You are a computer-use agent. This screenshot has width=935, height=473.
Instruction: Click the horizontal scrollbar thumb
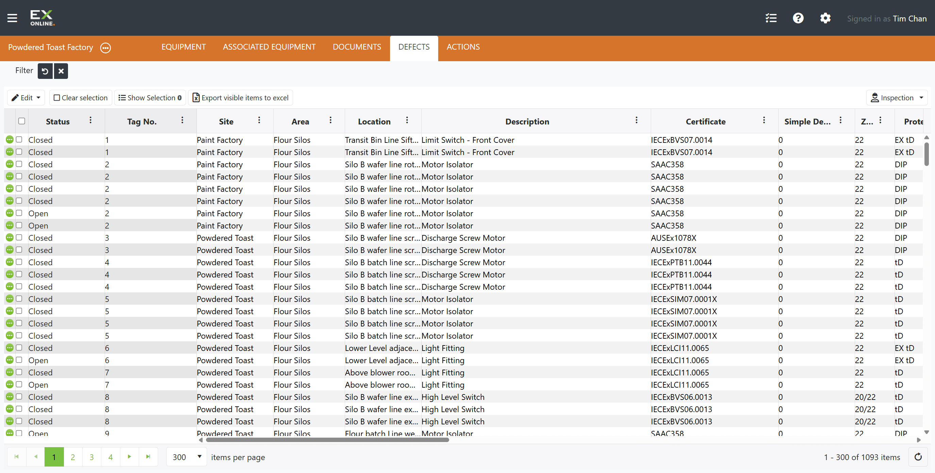327,440
